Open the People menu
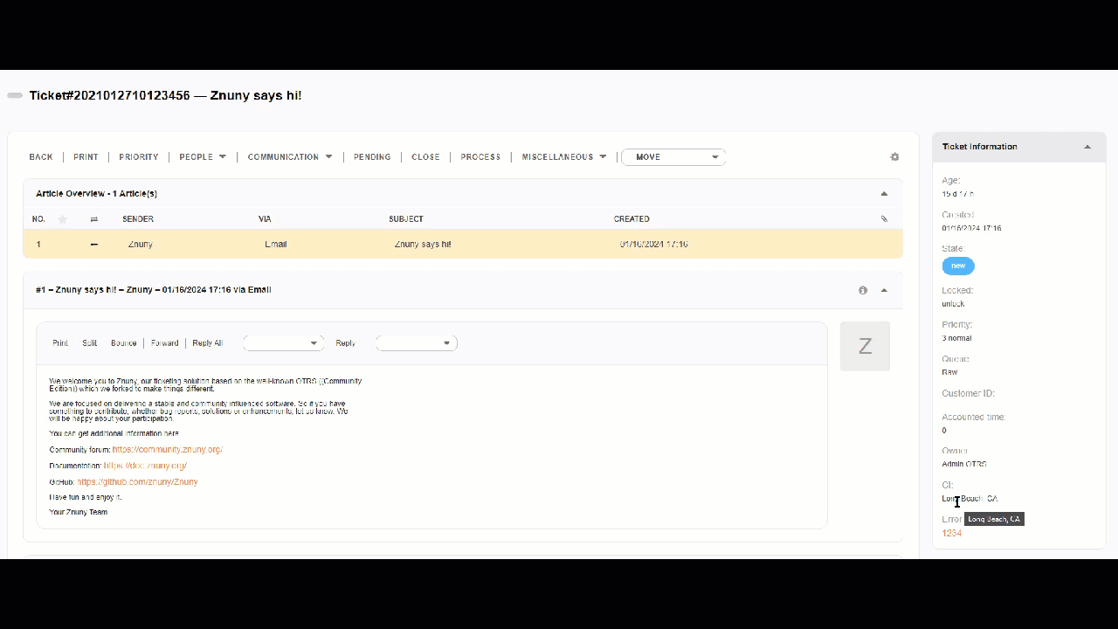 (201, 156)
